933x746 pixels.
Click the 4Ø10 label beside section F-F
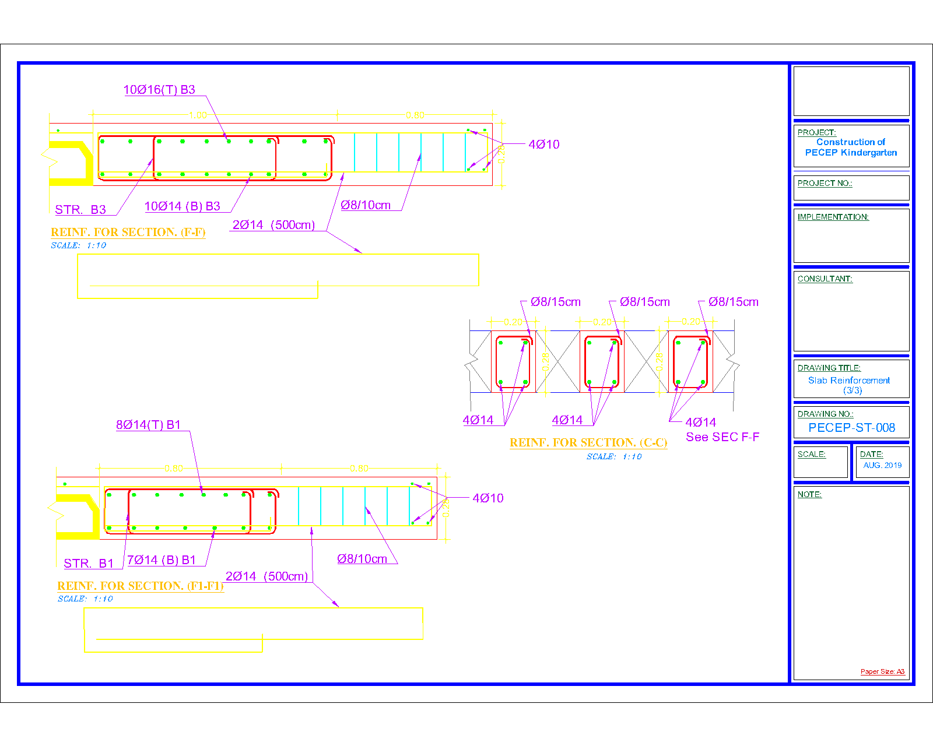click(x=544, y=145)
